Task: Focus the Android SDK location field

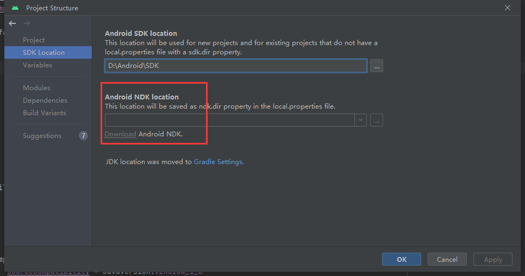Action: tap(236, 66)
